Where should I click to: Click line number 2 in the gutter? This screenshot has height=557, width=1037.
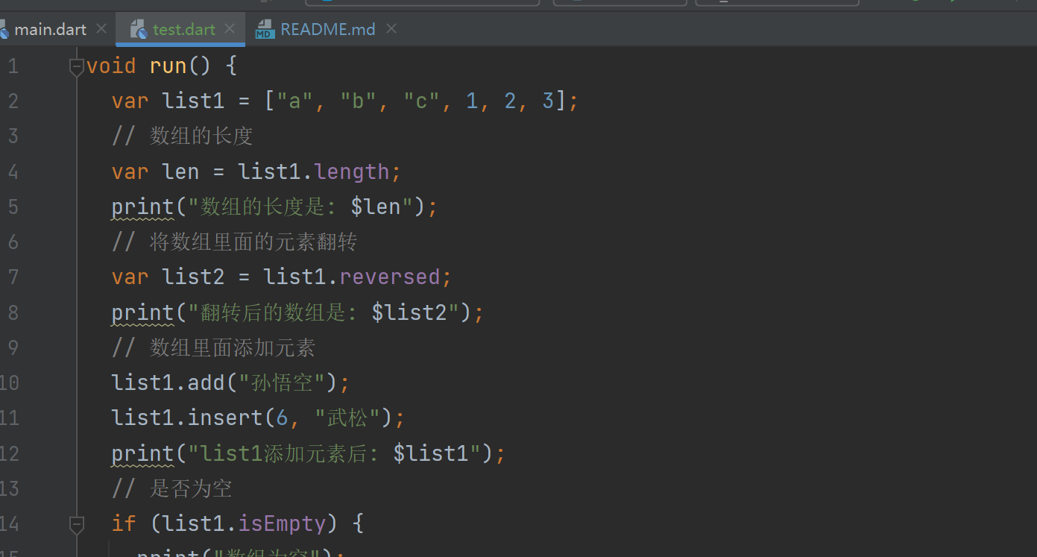pyautogui.click(x=13, y=101)
